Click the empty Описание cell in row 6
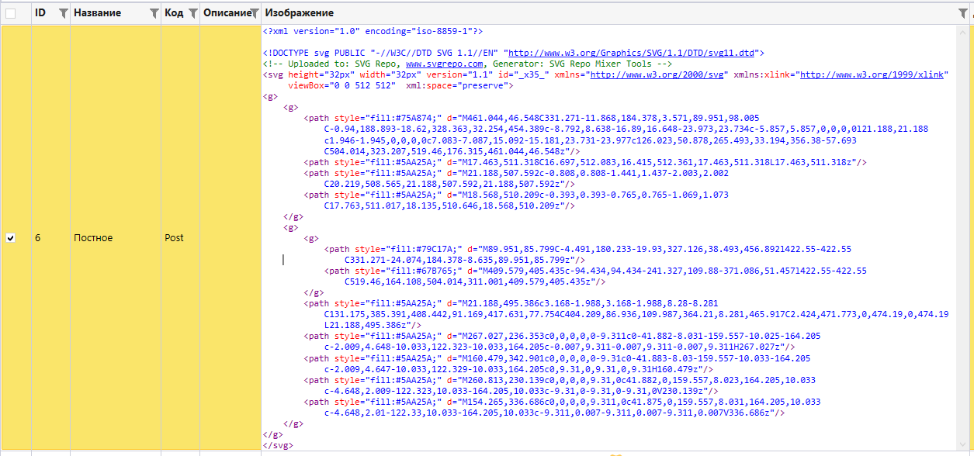Viewport: 974px width, 456px height. [x=231, y=238]
